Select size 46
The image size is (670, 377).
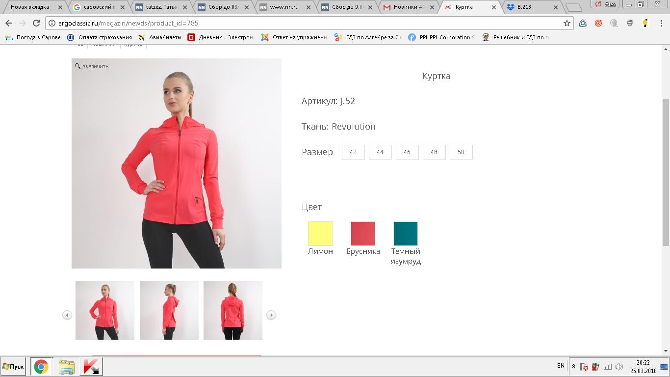coord(407,152)
